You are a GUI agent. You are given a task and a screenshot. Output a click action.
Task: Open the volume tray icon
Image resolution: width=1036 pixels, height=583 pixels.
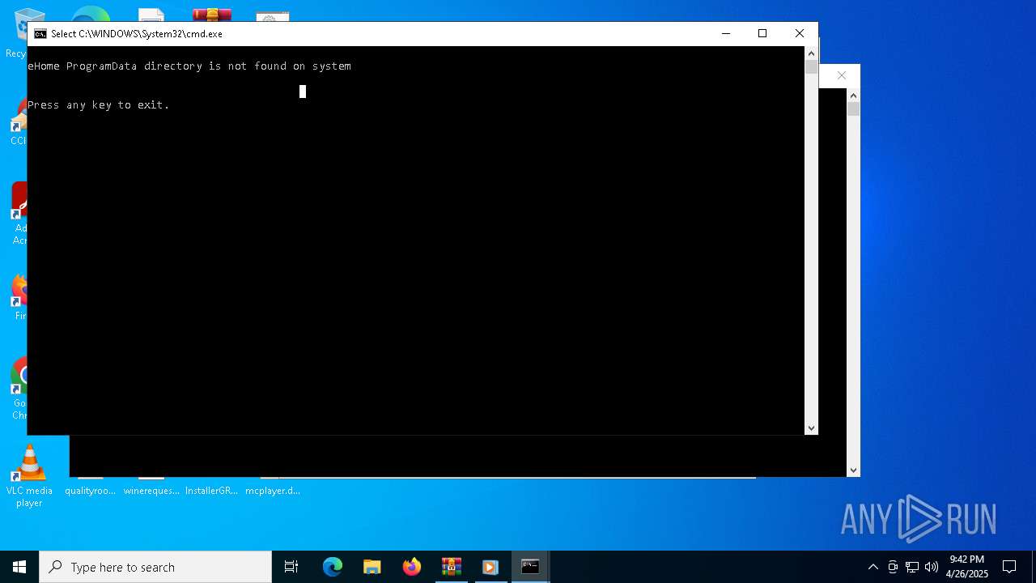tap(932, 567)
